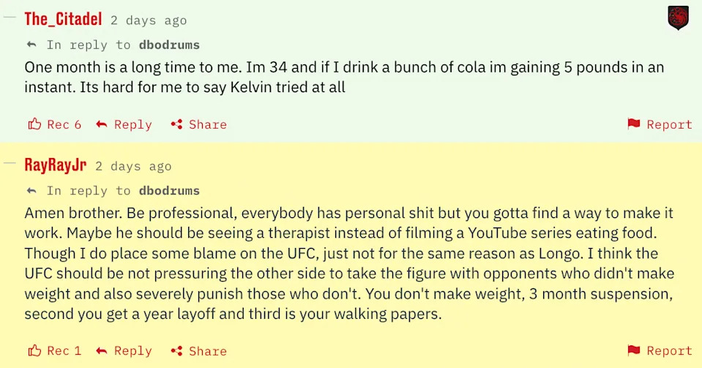The height and width of the screenshot is (368, 702).
Task: Click share icon on RayRayJr comment
Action: 176,350
